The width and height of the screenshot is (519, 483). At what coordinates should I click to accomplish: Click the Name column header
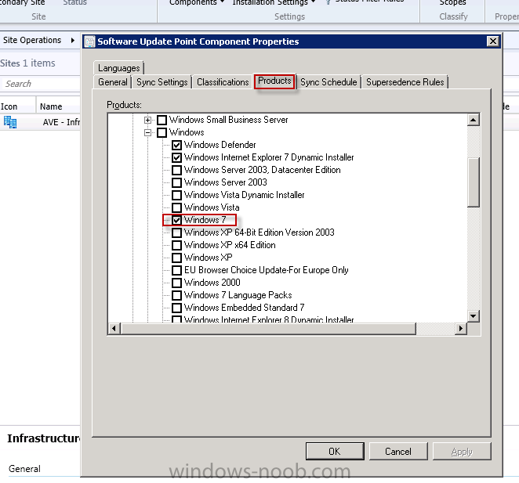pyautogui.click(x=58, y=106)
